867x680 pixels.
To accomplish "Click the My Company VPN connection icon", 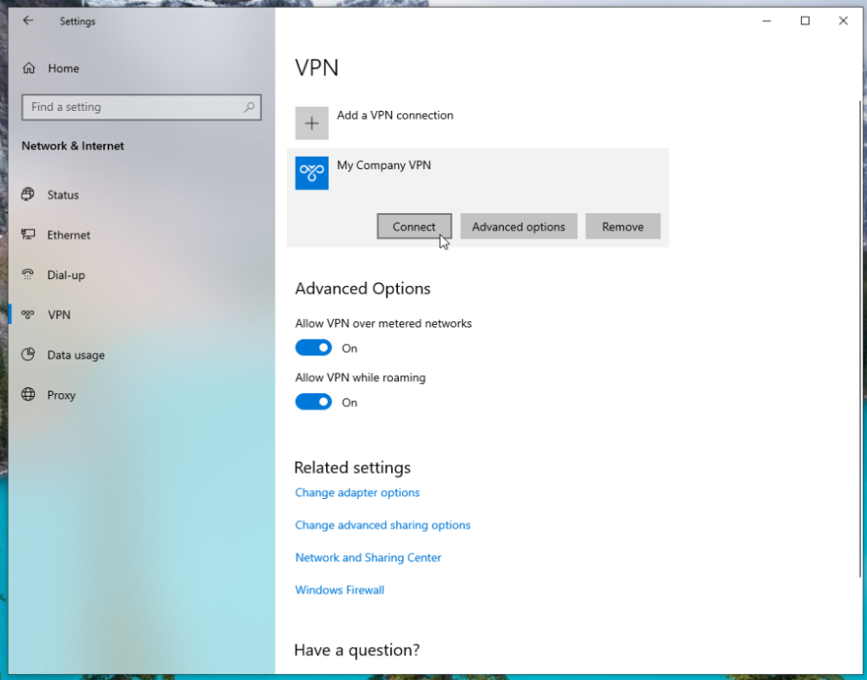I will 311,172.
